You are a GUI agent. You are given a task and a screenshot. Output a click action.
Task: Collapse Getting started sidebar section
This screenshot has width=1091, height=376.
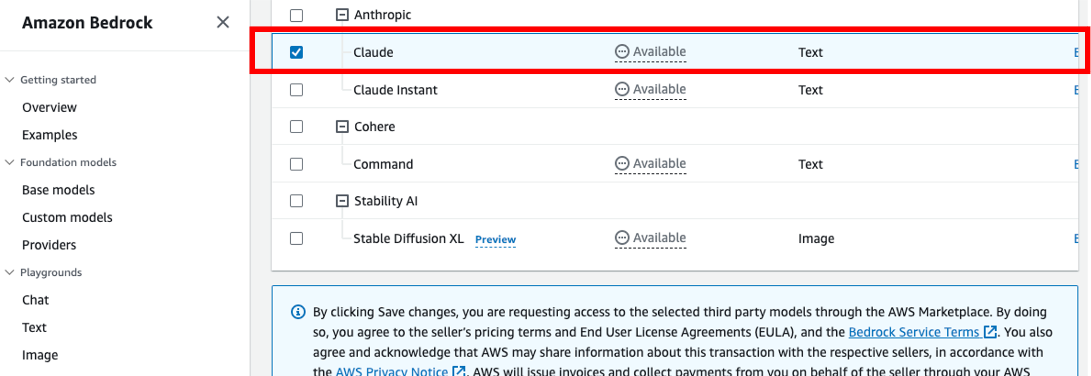(9, 79)
